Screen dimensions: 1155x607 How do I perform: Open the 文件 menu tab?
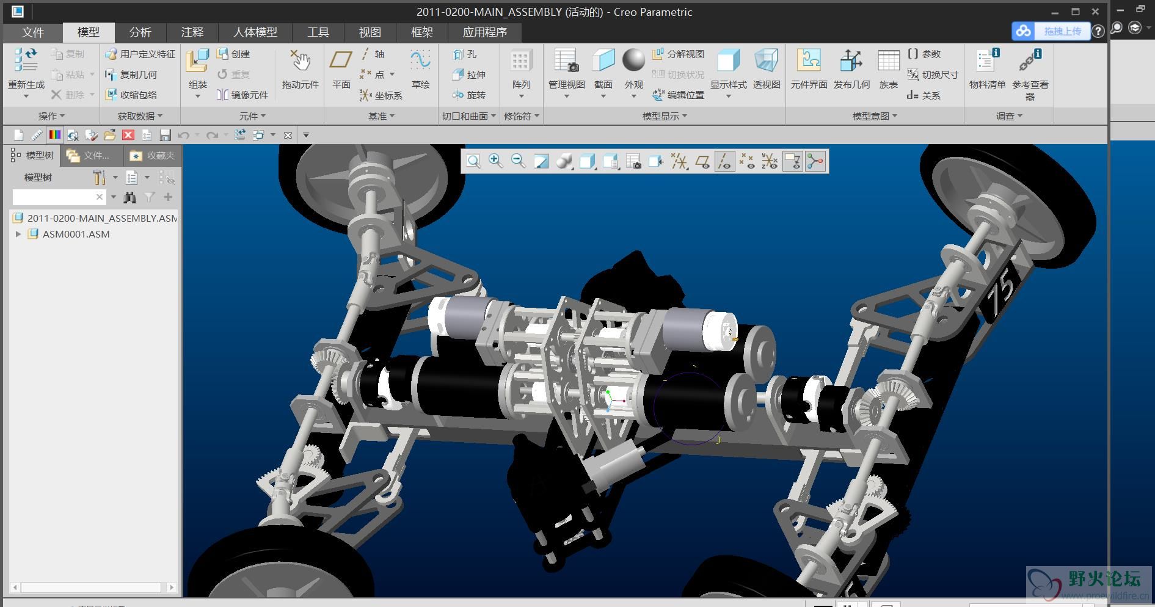point(33,32)
